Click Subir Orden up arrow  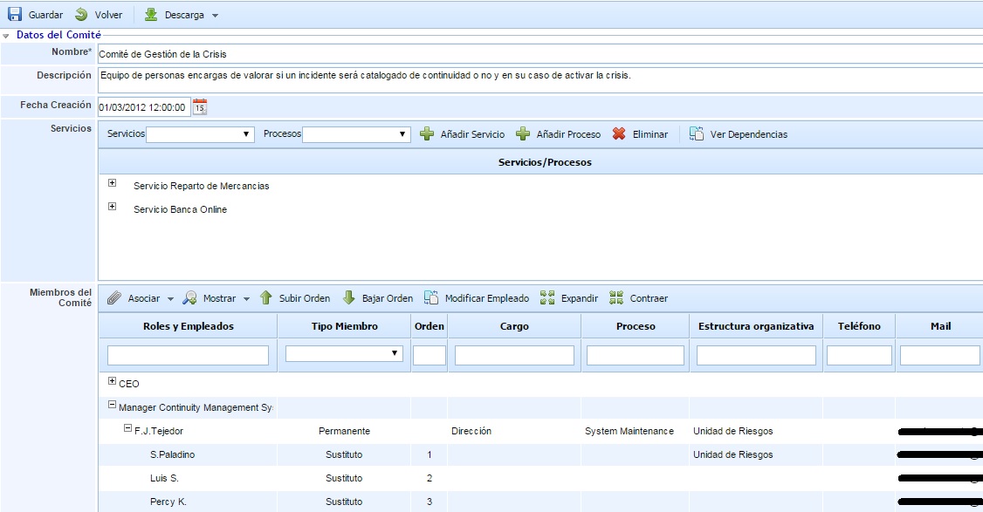pyautogui.click(x=266, y=298)
